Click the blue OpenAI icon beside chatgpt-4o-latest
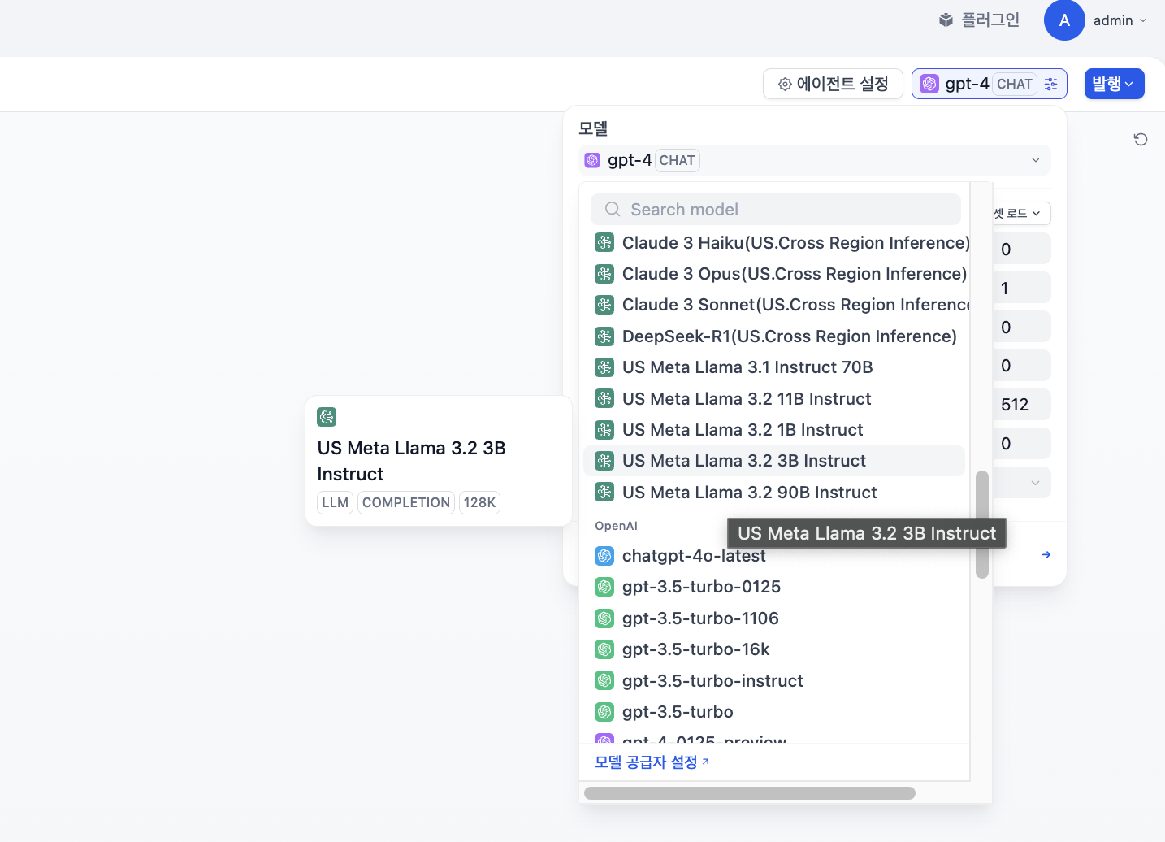The width and height of the screenshot is (1165, 842). 604,556
